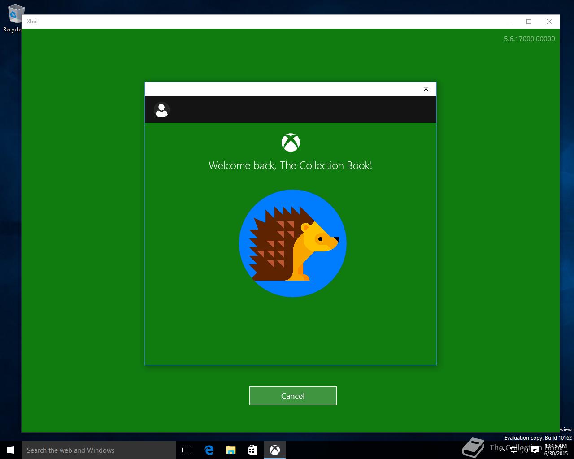
Task: Focus the Search the web and Windows box
Action: tap(99, 450)
